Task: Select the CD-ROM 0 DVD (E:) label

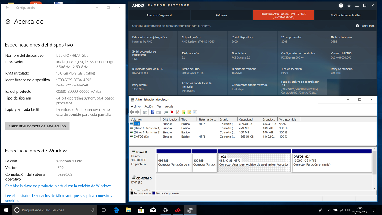Action: coord(142,182)
